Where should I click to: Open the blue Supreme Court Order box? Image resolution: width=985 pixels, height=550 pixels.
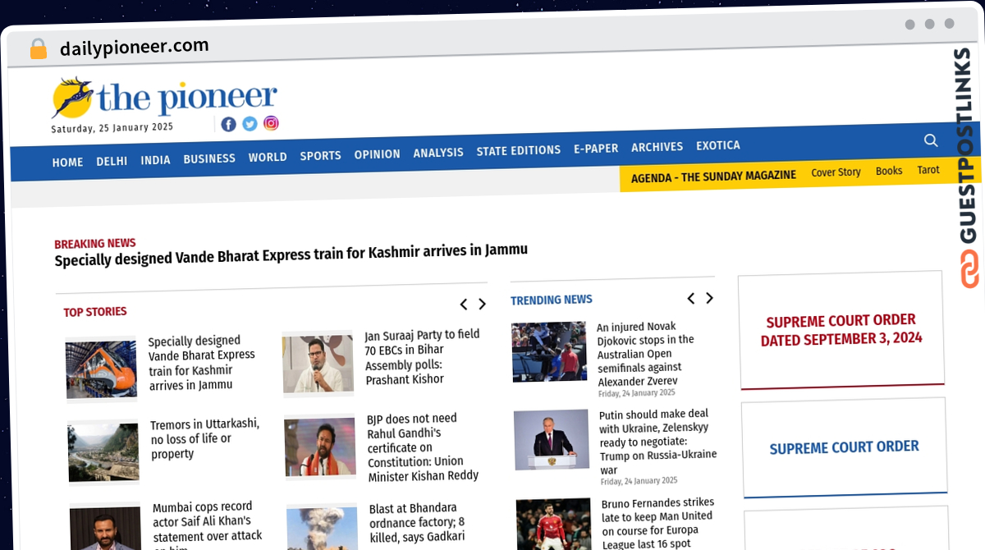(845, 447)
